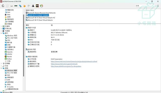Viewport: 161px width, 93px height.
Task: Click the user silhouette icon in toolbar
Action: click(x=33, y=6)
